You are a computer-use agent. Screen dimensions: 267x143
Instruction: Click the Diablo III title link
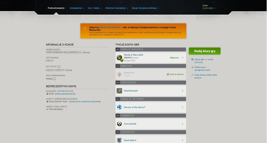pos(129,73)
